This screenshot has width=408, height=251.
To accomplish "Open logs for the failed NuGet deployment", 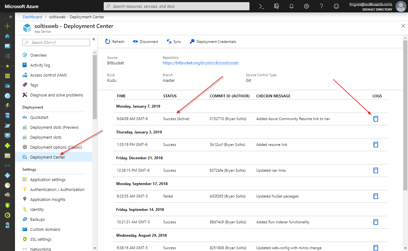I will 376,196.
